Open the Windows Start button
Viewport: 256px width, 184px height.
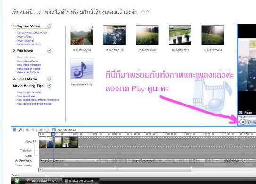pos(17,181)
